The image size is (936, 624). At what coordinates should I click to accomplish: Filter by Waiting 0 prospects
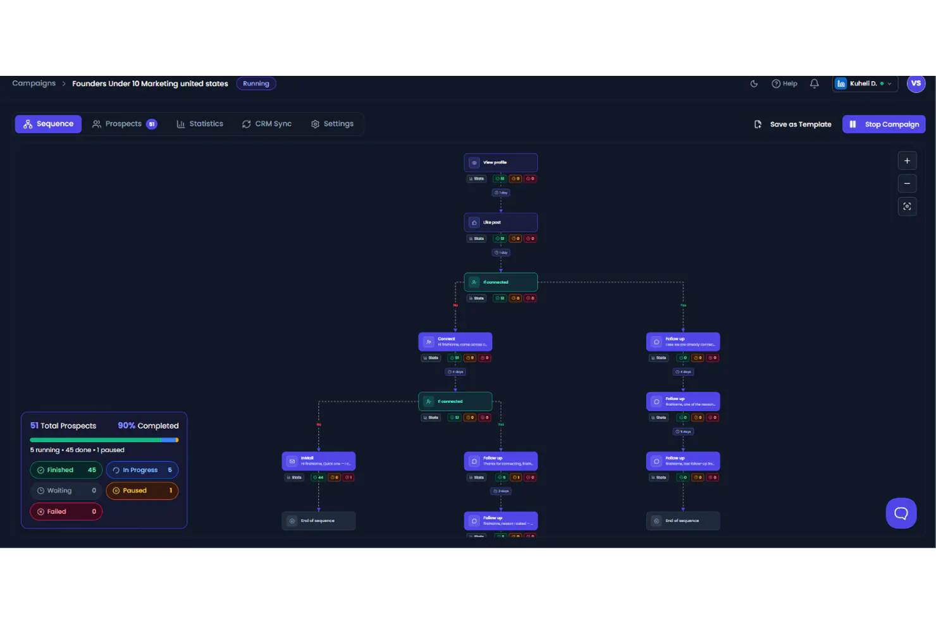pos(66,491)
